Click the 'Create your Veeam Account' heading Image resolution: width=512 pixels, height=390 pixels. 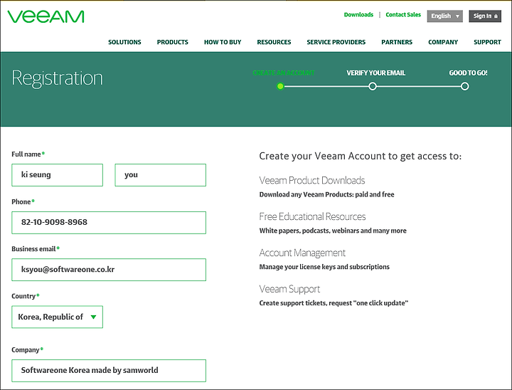coord(360,157)
